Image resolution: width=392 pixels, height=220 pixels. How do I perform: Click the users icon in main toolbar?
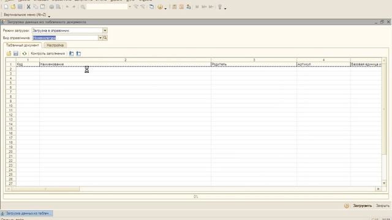189,7
